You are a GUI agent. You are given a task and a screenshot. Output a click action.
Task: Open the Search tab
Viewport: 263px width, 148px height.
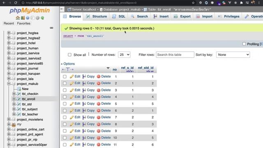[139, 16]
